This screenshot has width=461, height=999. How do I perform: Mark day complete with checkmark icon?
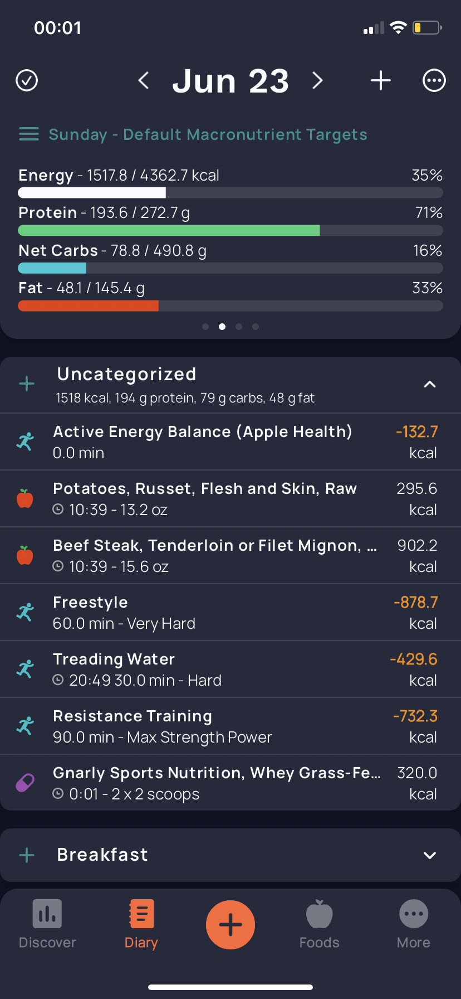tap(27, 80)
